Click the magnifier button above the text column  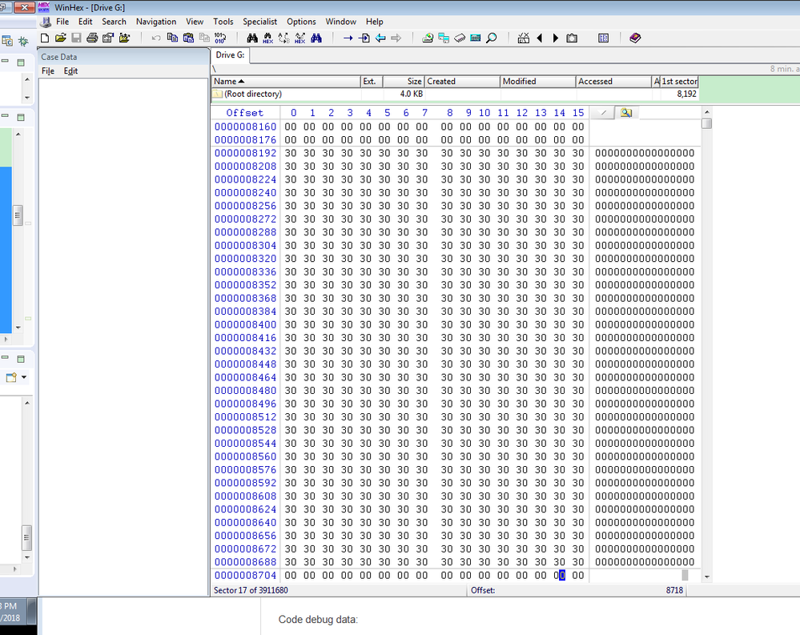tap(626, 113)
